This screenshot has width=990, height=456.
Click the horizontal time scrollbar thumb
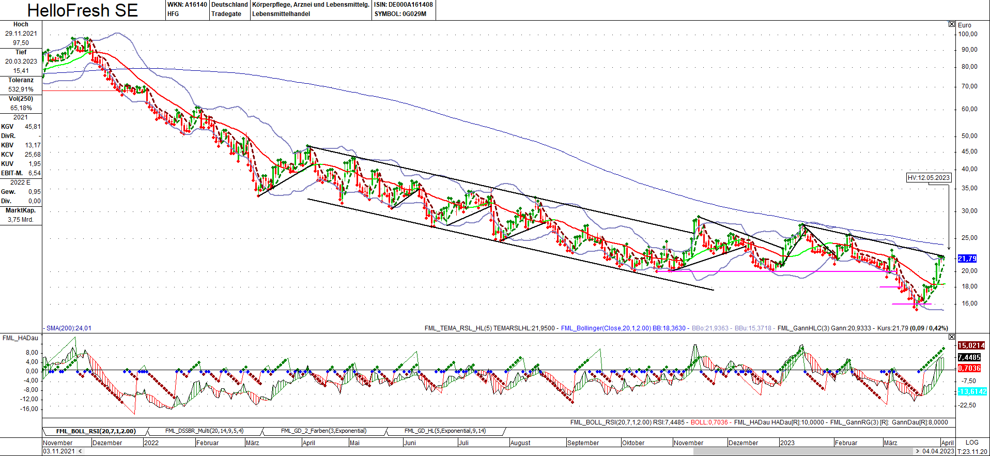[803, 451]
